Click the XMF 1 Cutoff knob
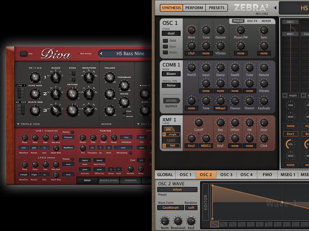The image size is (309, 231). pos(199,122)
